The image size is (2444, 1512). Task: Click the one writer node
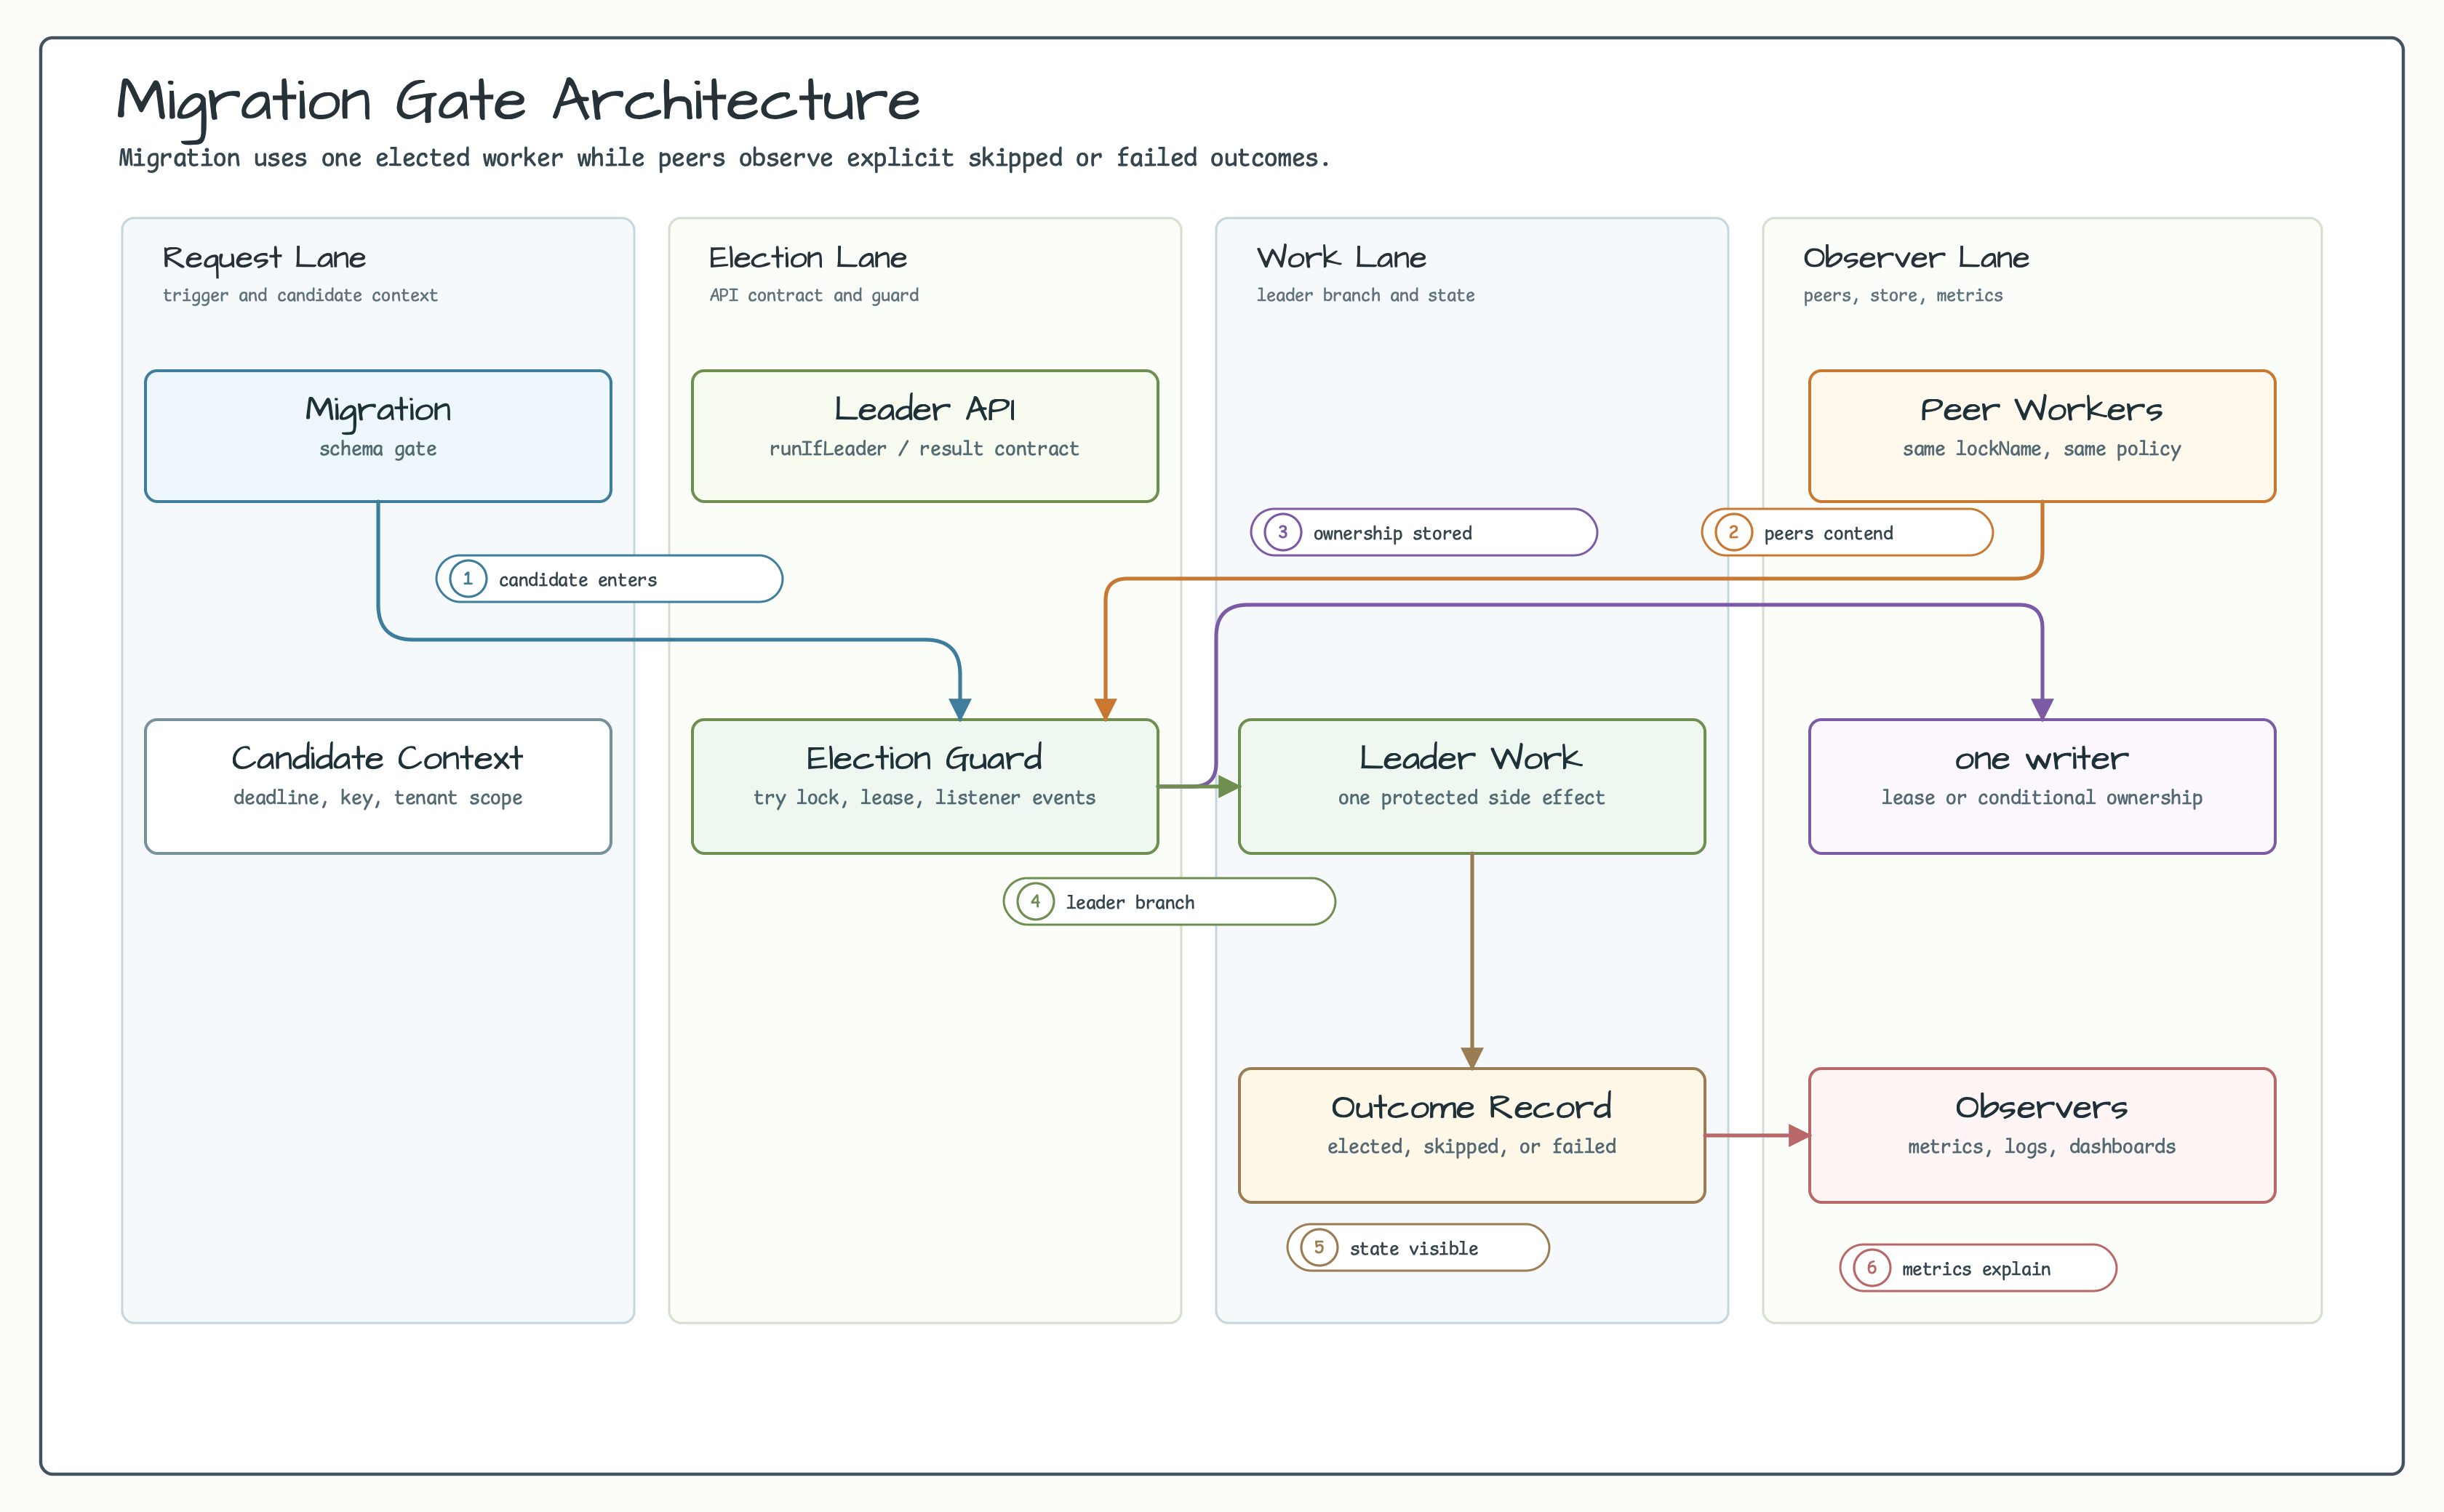pyautogui.click(x=2042, y=786)
